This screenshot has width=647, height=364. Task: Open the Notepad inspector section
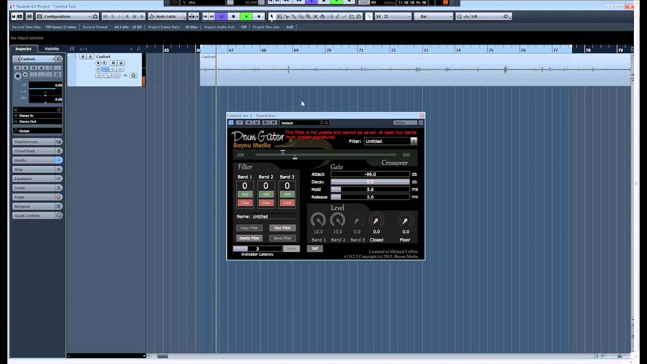[37, 206]
